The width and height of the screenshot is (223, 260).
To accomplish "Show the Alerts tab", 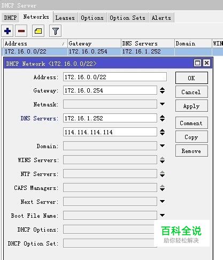I will pos(162,18).
